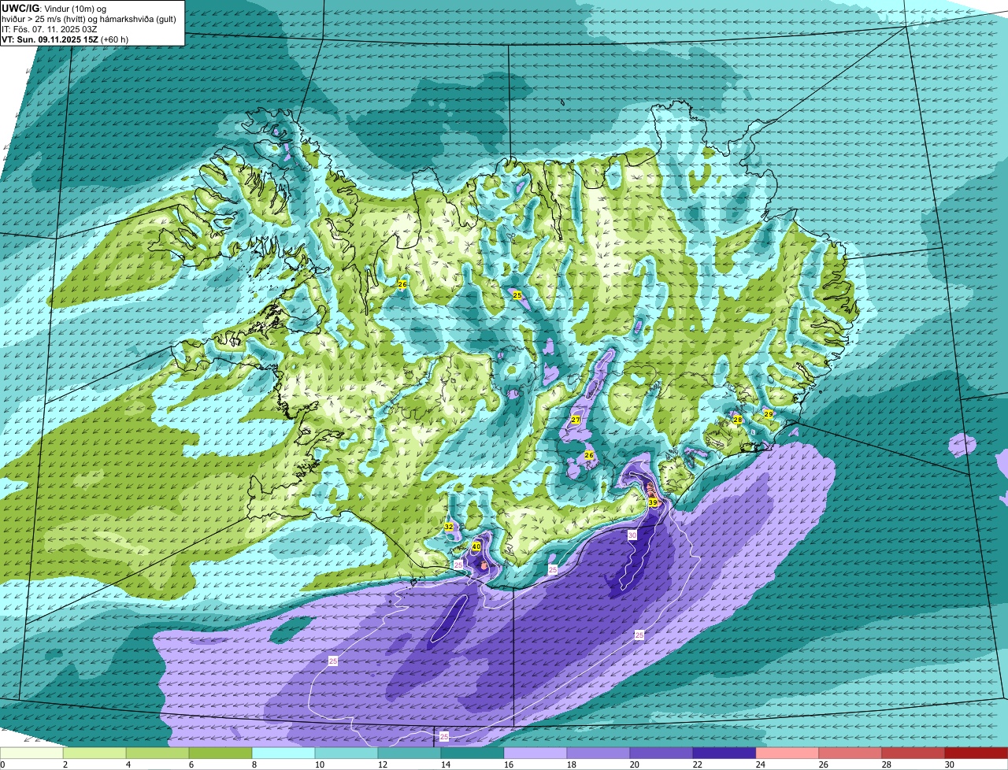
Task: Click the 2–4 m/s light green legend swatch
Action: click(x=94, y=753)
